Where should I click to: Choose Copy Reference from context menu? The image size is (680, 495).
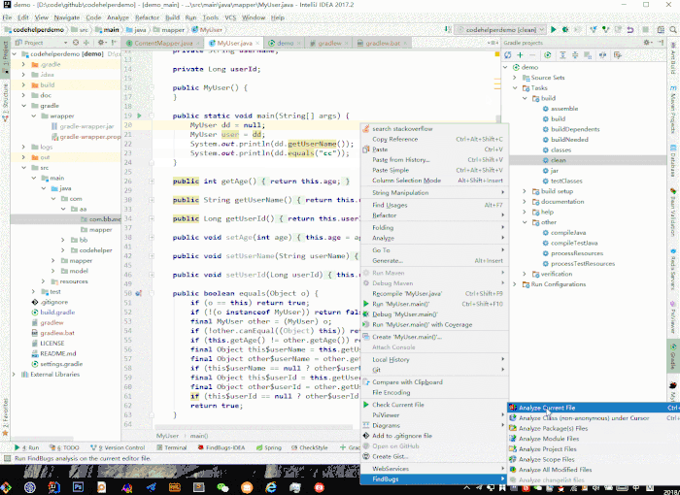[394, 139]
